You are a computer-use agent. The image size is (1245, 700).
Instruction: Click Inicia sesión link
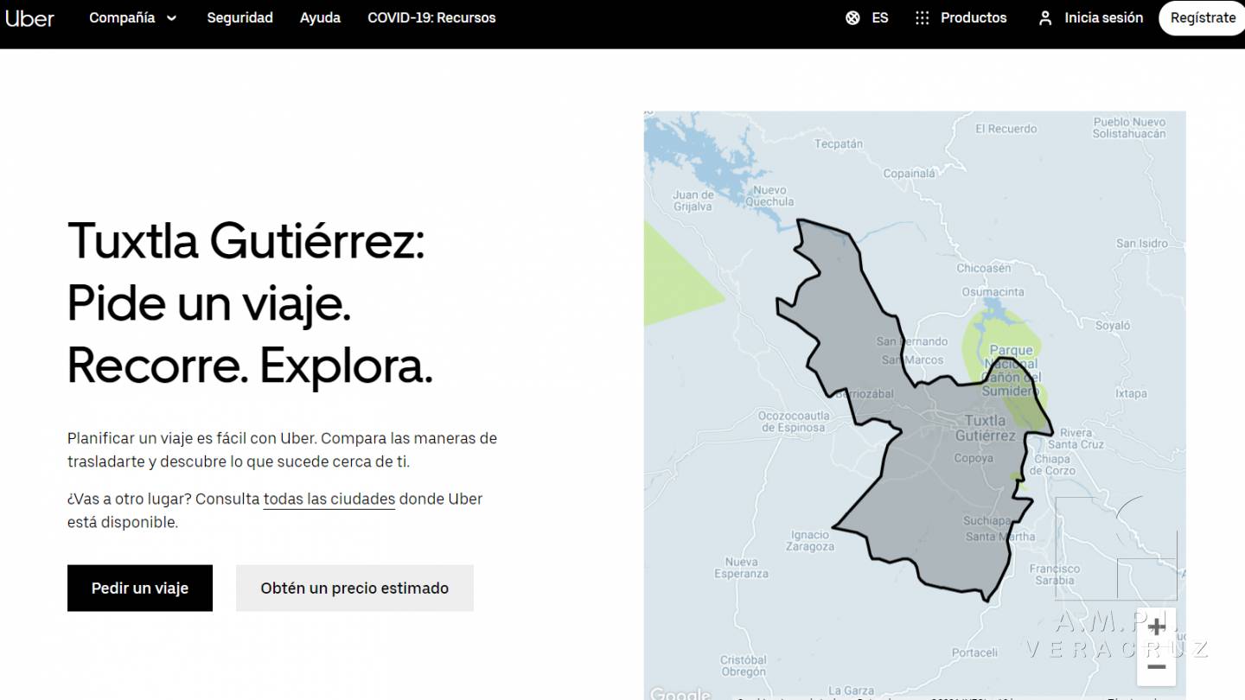pos(1103,18)
